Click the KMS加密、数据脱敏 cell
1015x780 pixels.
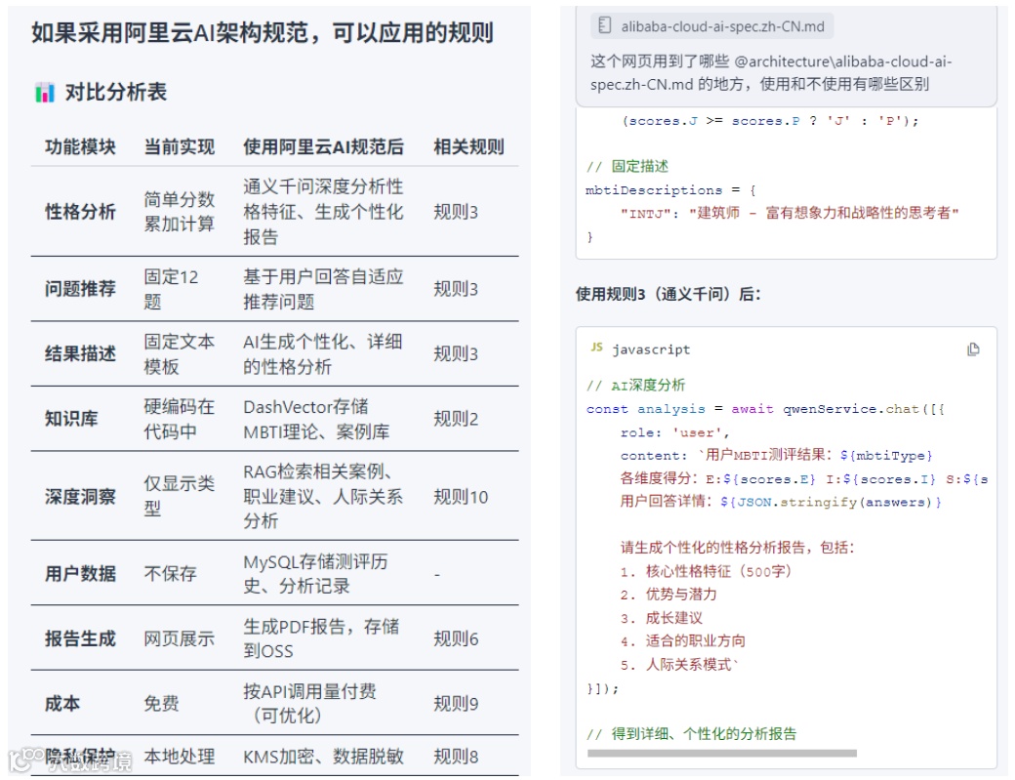tap(323, 756)
